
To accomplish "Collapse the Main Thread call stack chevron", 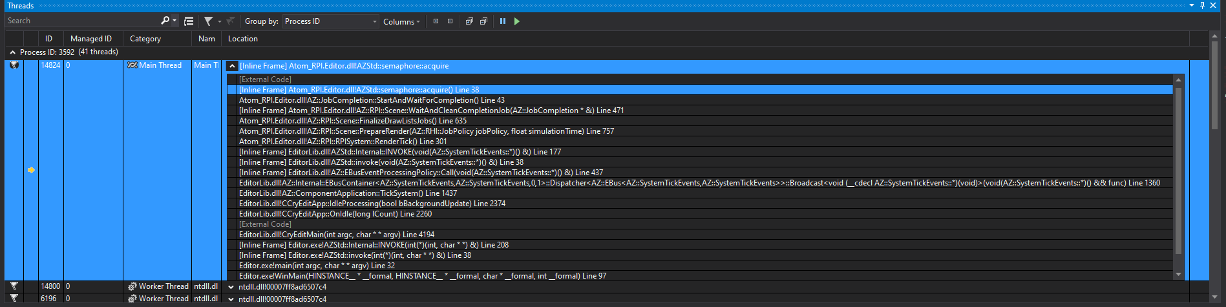I will coord(232,66).
